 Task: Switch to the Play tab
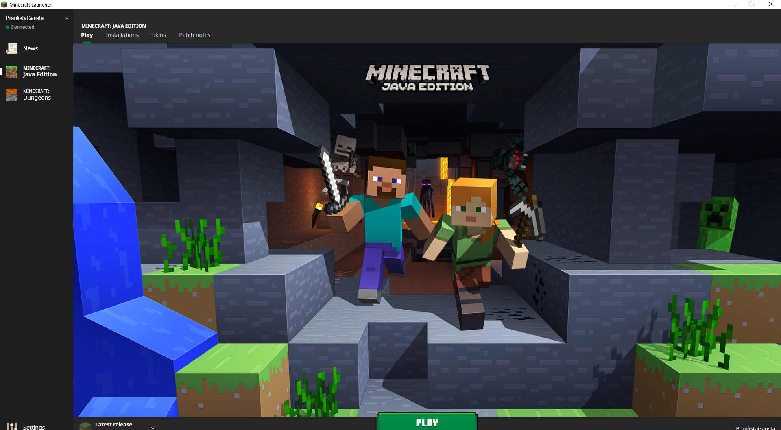(x=87, y=35)
